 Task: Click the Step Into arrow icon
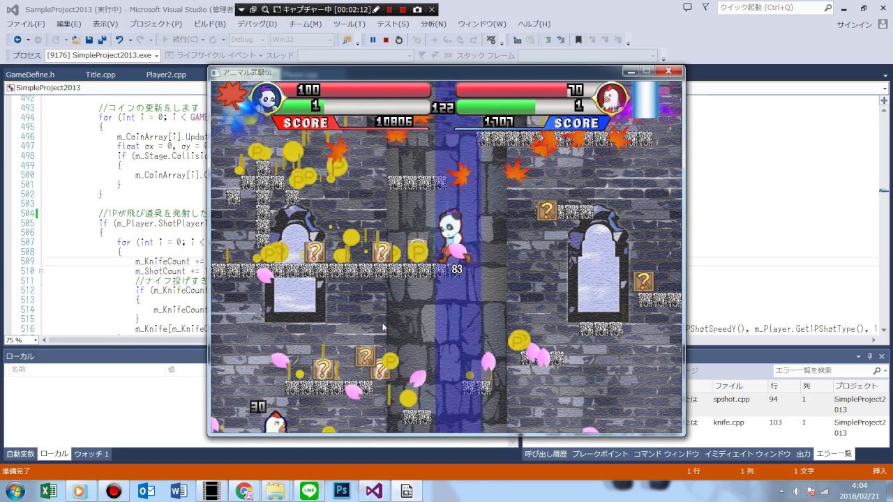click(x=447, y=40)
